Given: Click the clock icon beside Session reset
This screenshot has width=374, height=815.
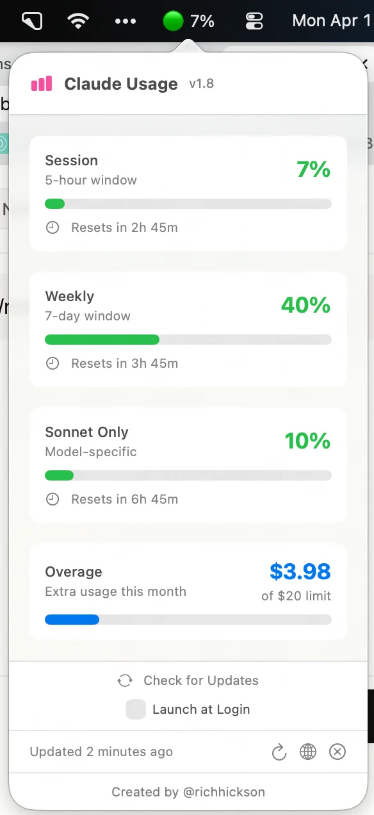Looking at the screenshot, I should 53,227.
